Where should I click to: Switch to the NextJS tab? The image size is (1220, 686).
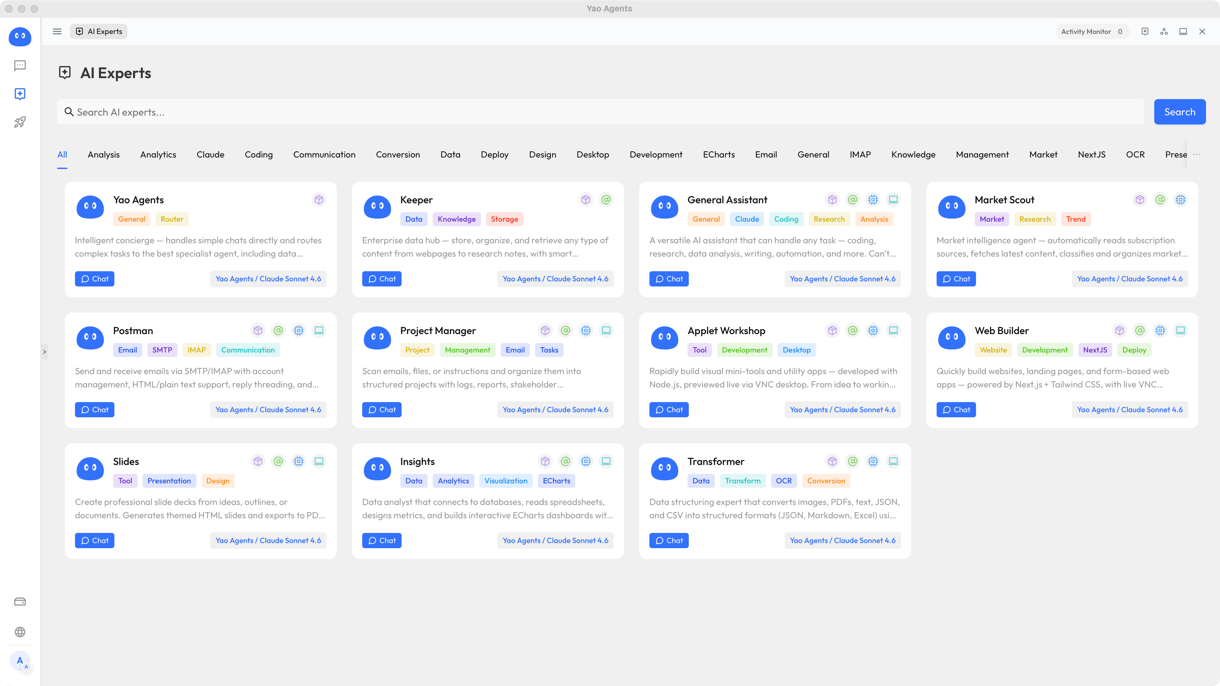(1092, 154)
